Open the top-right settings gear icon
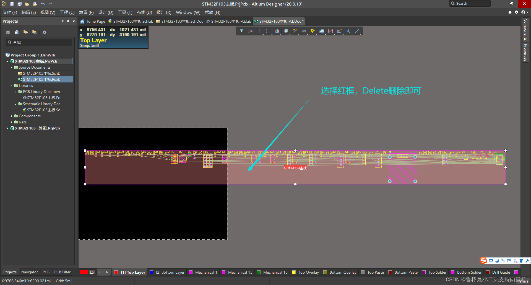 (516, 12)
